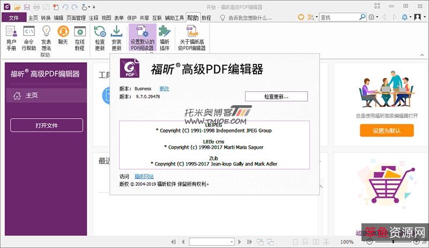Open Command Line Help (命令行帮助)
429x248 pixels.
tap(29, 38)
